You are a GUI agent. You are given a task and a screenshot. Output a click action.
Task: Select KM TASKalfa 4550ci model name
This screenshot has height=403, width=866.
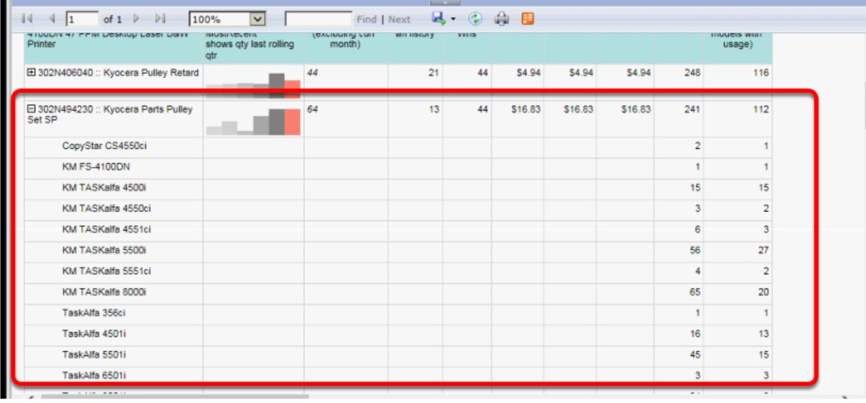(x=106, y=209)
